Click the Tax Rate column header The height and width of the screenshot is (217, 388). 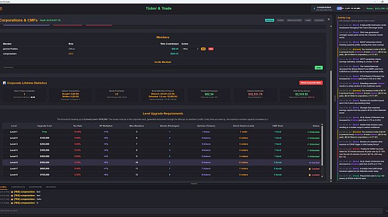pos(78,126)
